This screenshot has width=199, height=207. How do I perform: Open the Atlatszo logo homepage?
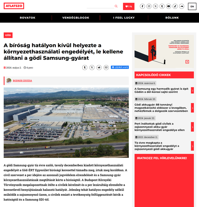[x=14, y=6]
